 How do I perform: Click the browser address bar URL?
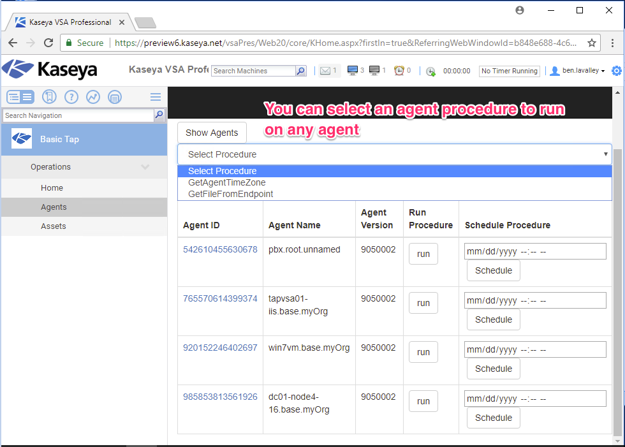346,43
